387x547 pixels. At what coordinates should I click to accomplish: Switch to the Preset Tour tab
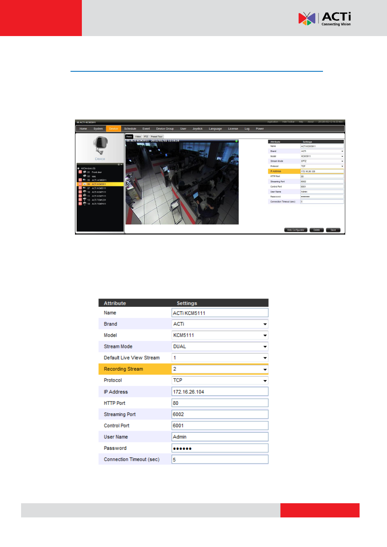coord(157,137)
